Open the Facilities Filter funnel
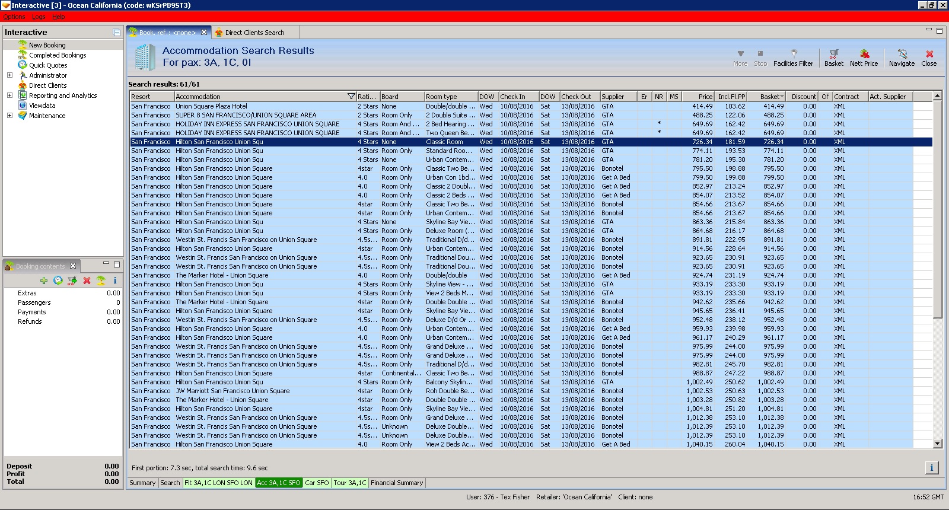The image size is (949, 510). coord(793,58)
